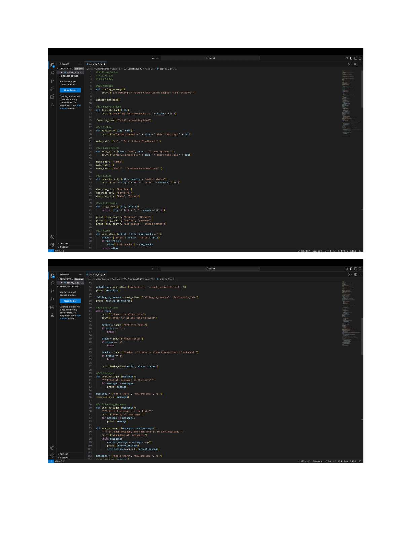Open Extensions view in bottom window activity bar
Viewport: 412px width, 533px height.
point(52,307)
